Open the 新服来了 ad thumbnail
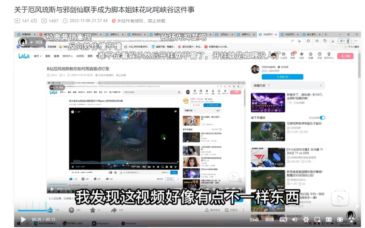The width and height of the screenshot is (365, 228). tap(268, 102)
